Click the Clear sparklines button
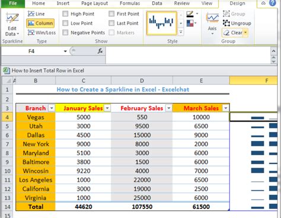The height and width of the screenshot is (218, 281). pos(233,33)
